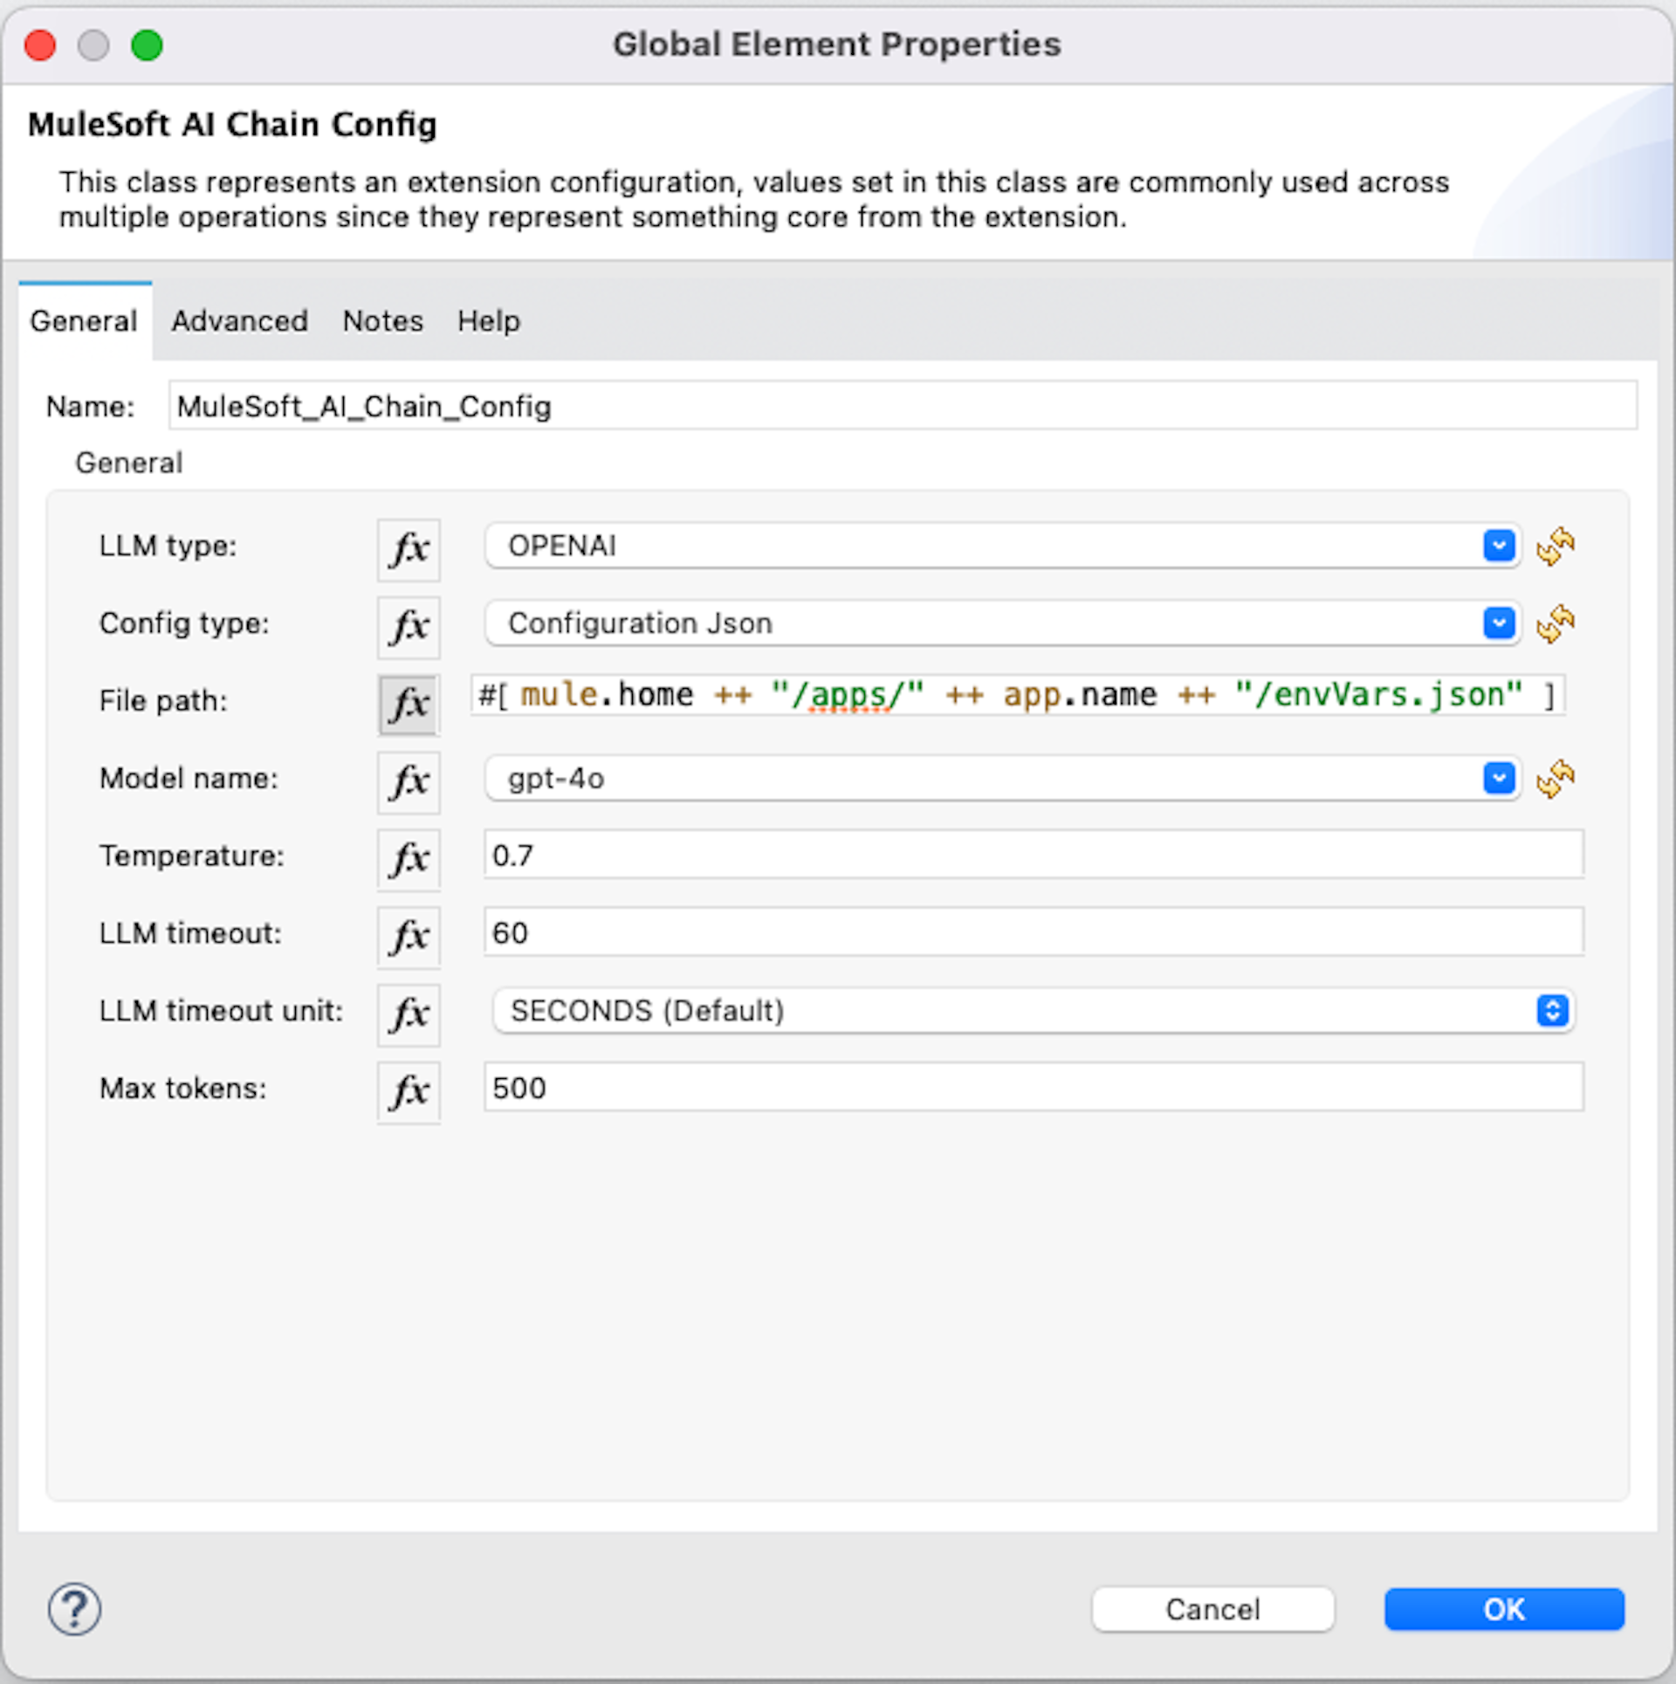Refresh the LLM type options
The width and height of the screenshot is (1676, 1684).
(1556, 547)
